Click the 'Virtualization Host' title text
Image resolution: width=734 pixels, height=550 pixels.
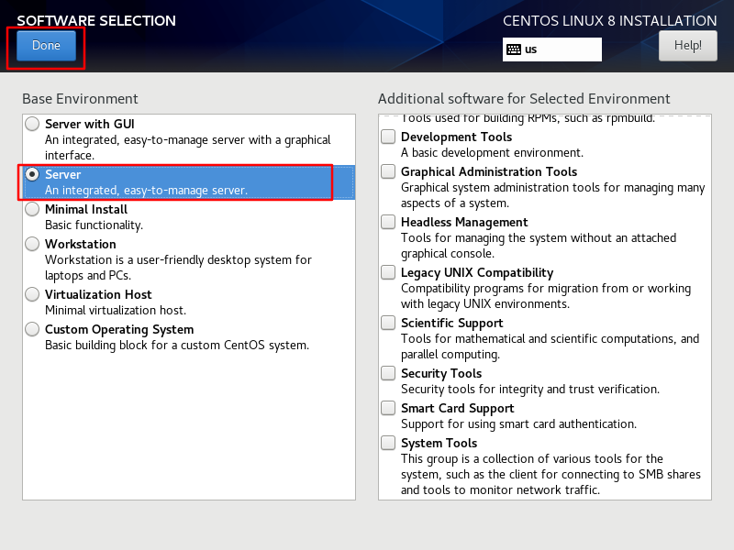pos(98,294)
